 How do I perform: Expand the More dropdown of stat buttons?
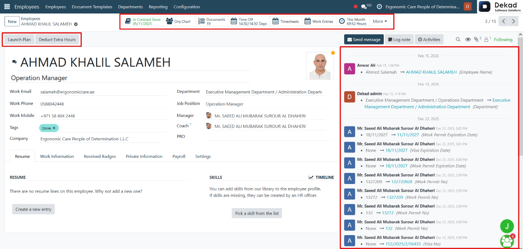pyautogui.click(x=380, y=21)
